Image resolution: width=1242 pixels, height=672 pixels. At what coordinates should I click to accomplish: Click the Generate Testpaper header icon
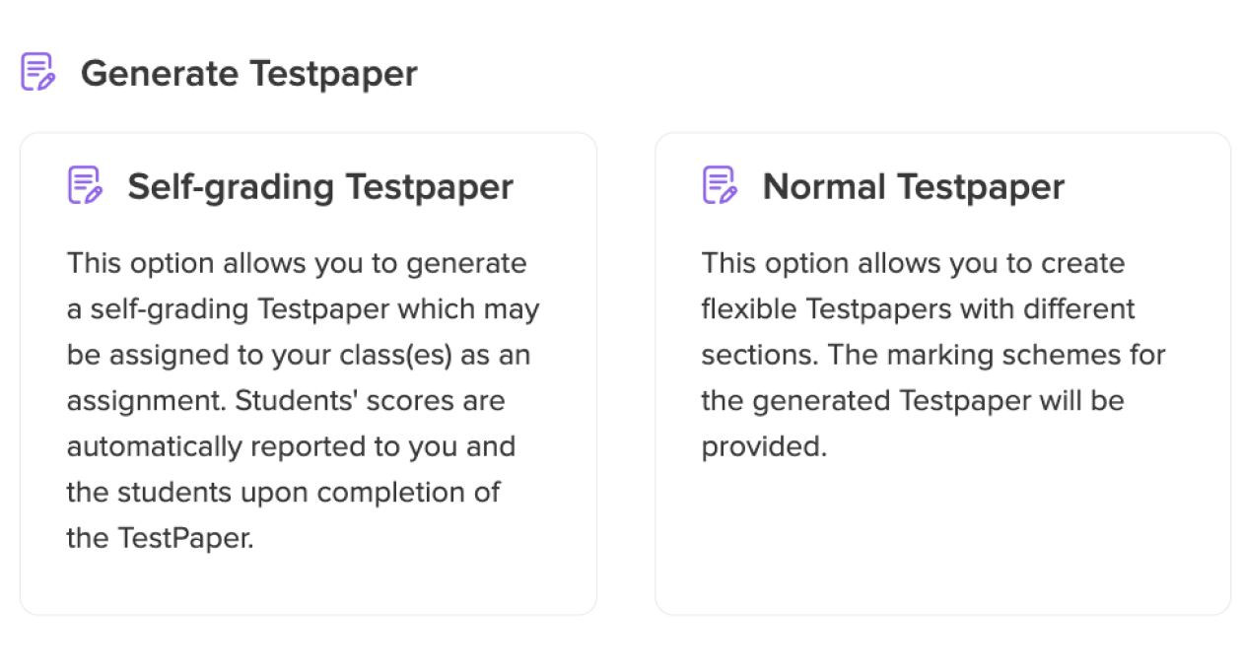[x=37, y=73]
